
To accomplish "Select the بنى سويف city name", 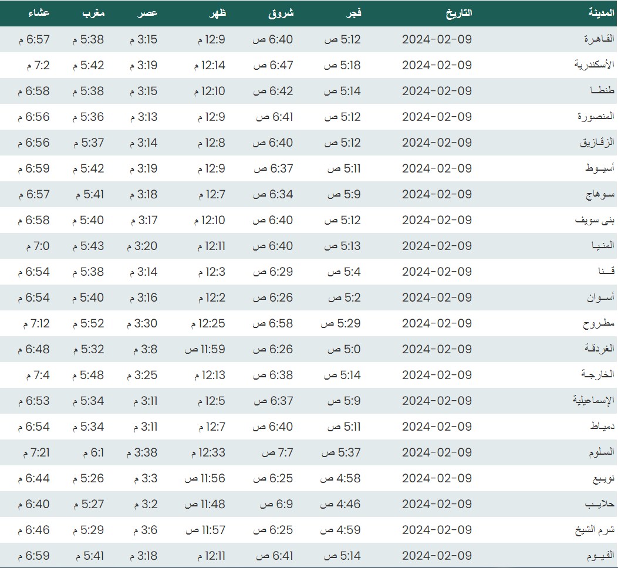I will pyautogui.click(x=595, y=220).
